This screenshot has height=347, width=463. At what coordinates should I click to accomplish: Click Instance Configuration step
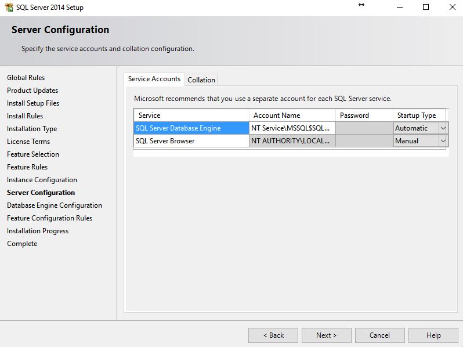coord(42,180)
